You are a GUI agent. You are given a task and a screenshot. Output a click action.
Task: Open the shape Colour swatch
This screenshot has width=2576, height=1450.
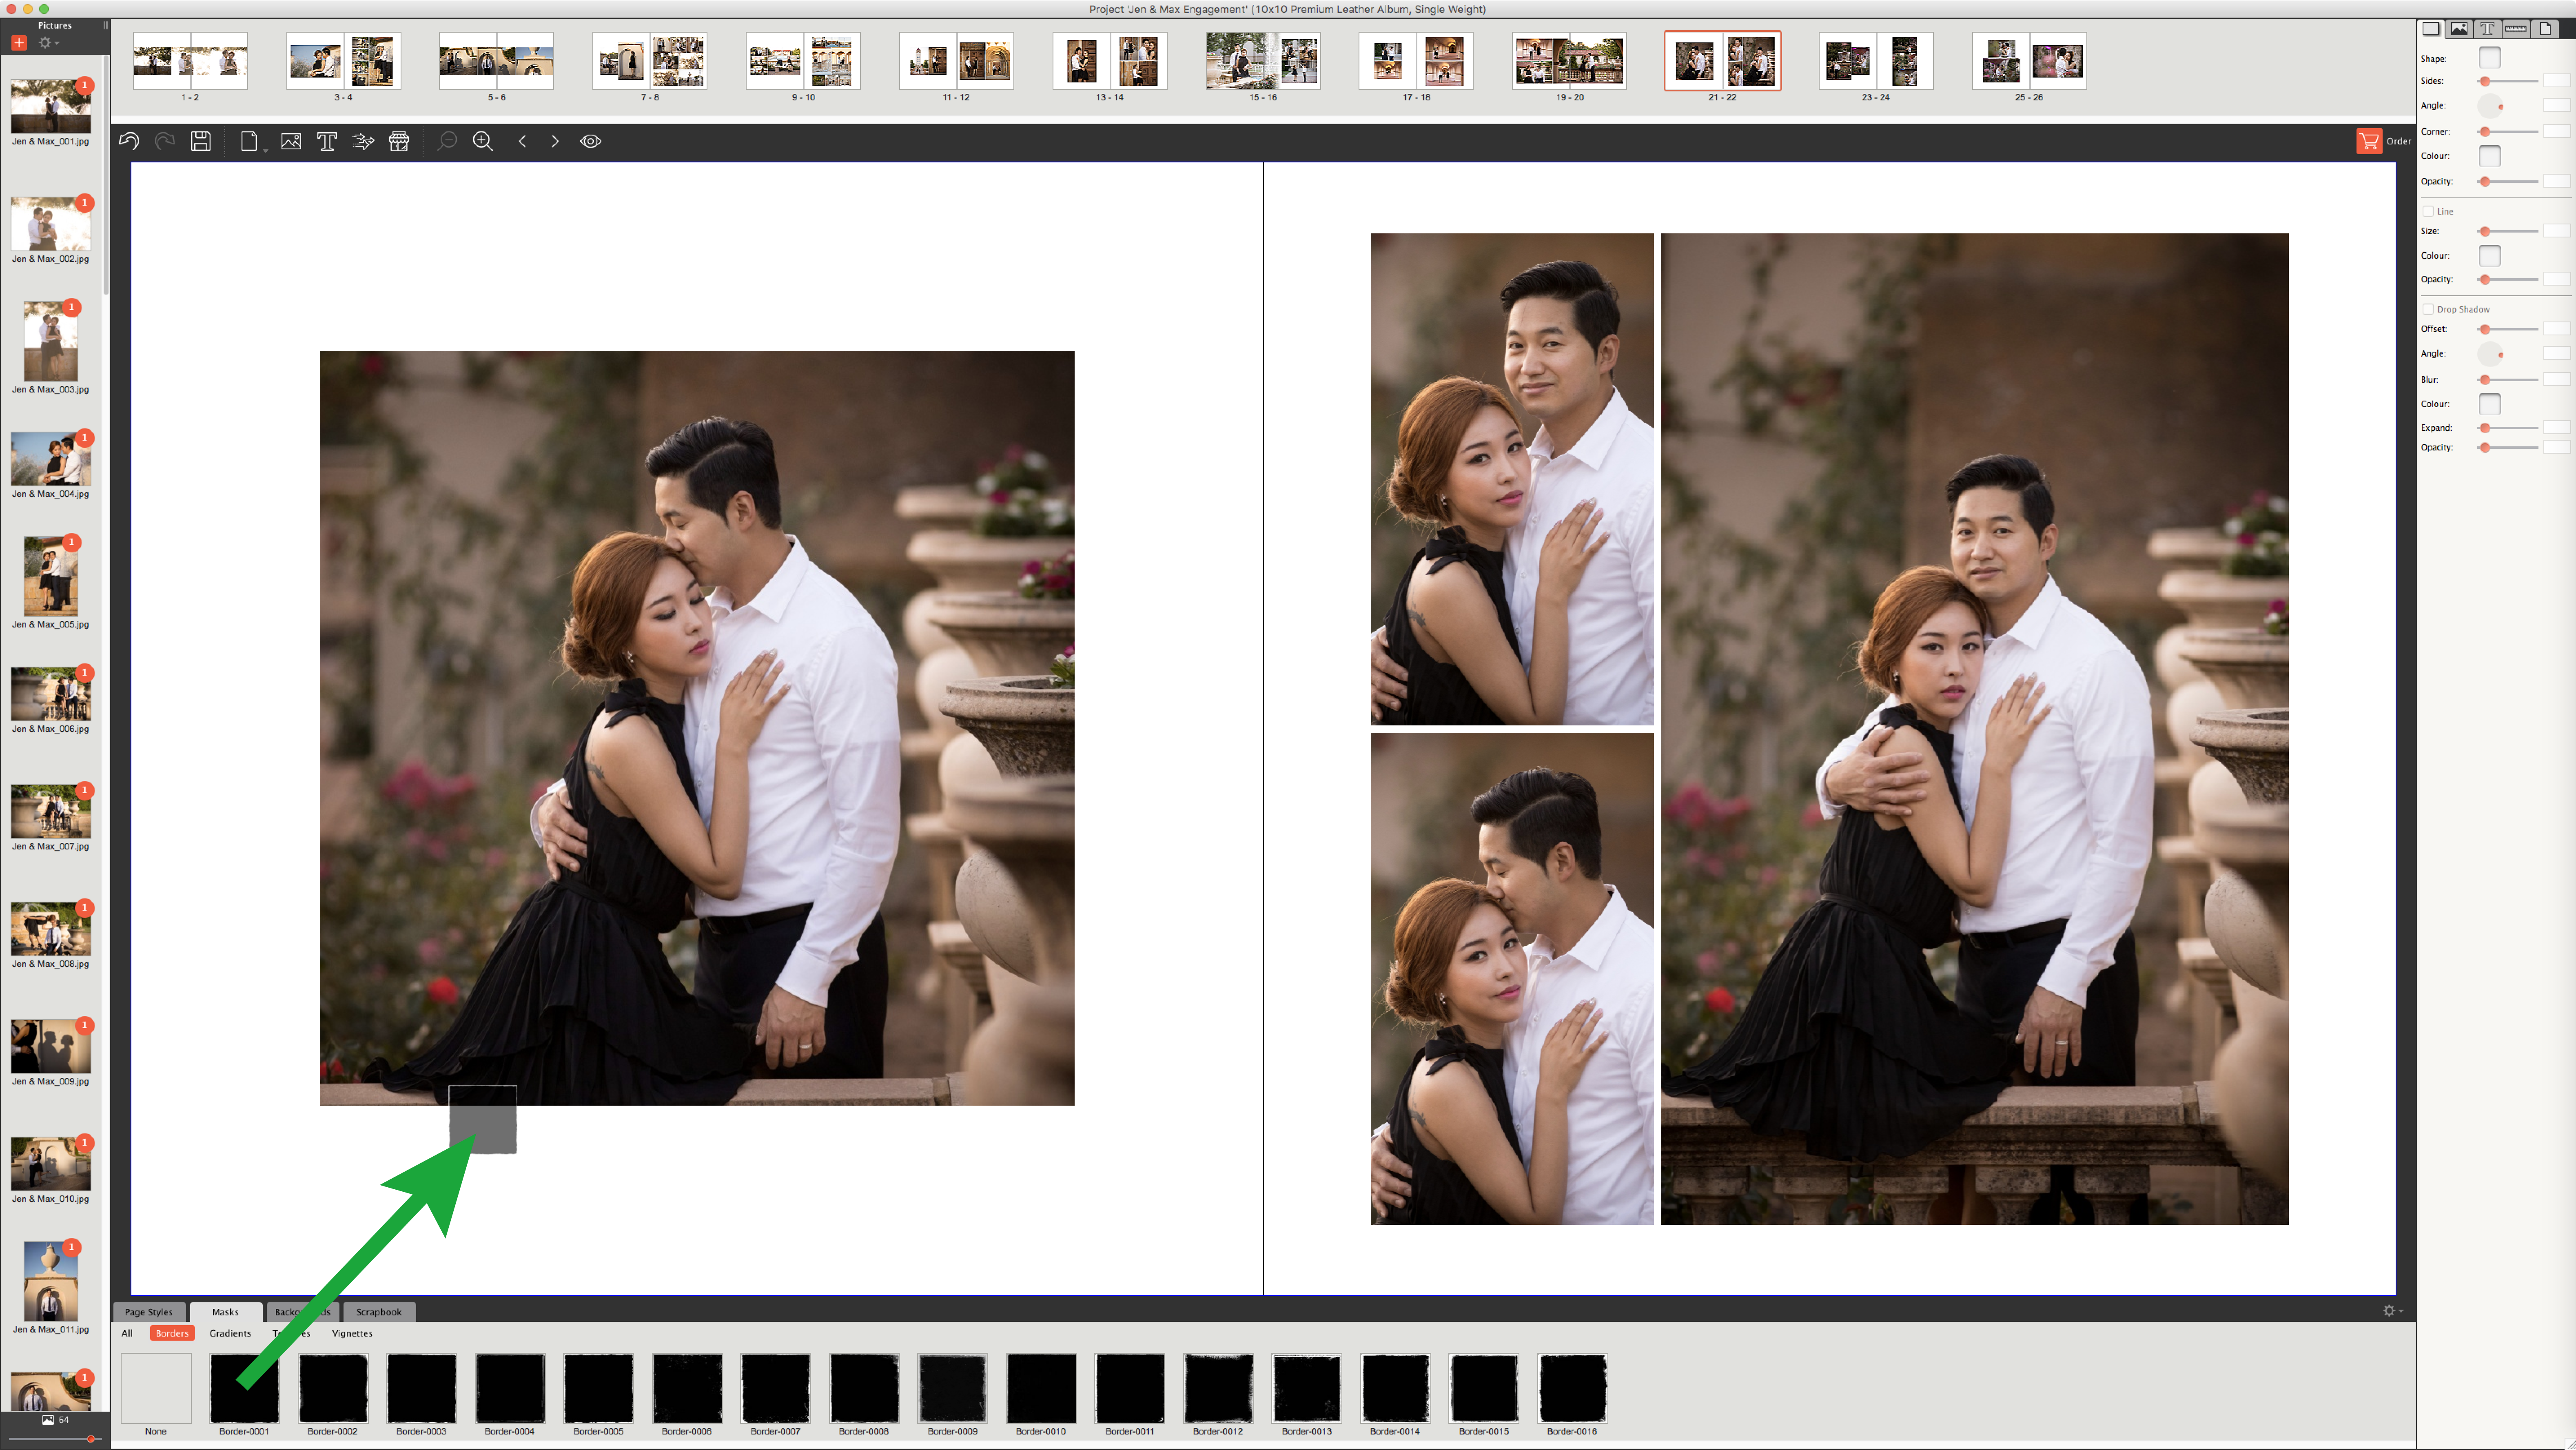(x=2489, y=156)
